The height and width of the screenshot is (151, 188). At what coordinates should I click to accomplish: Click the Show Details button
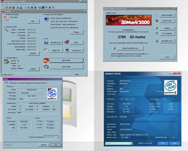[167, 33]
